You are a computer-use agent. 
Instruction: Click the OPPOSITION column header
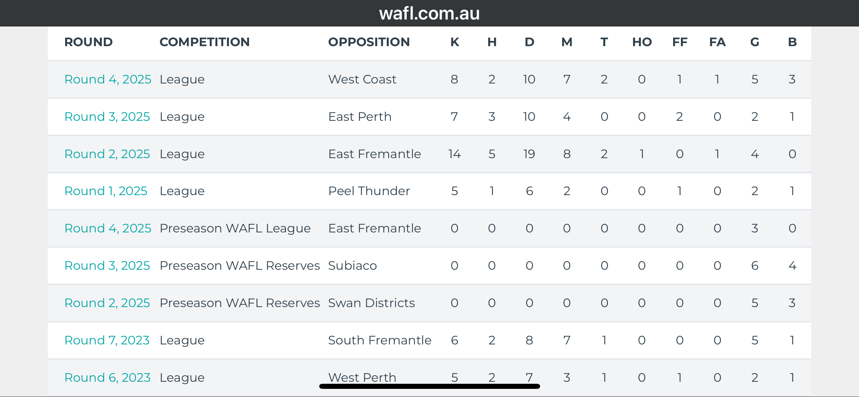point(369,42)
